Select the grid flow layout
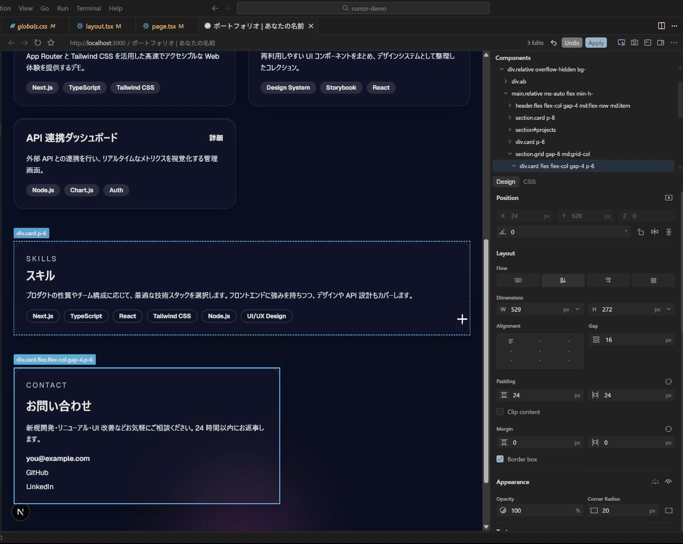683x544 pixels. click(x=653, y=281)
